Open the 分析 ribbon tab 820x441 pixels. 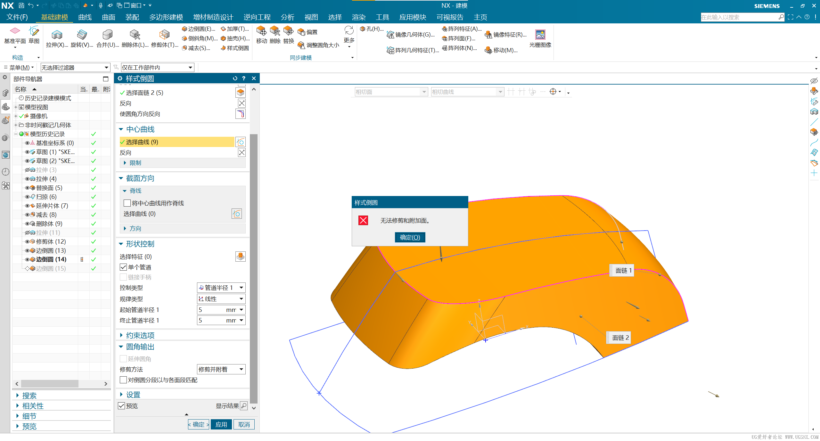tap(287, 17)
